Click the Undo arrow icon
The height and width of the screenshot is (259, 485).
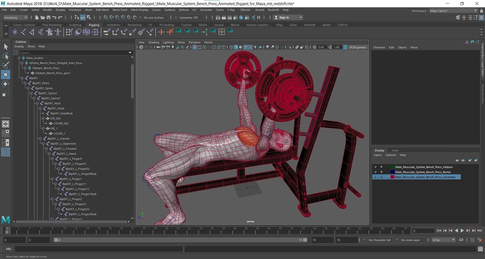54,17
